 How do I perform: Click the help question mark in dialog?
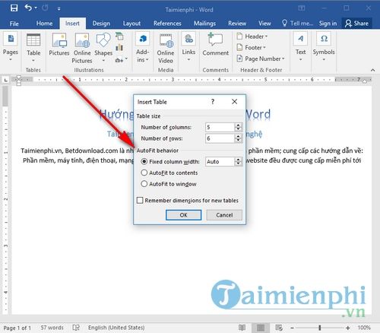coord(213,102)
